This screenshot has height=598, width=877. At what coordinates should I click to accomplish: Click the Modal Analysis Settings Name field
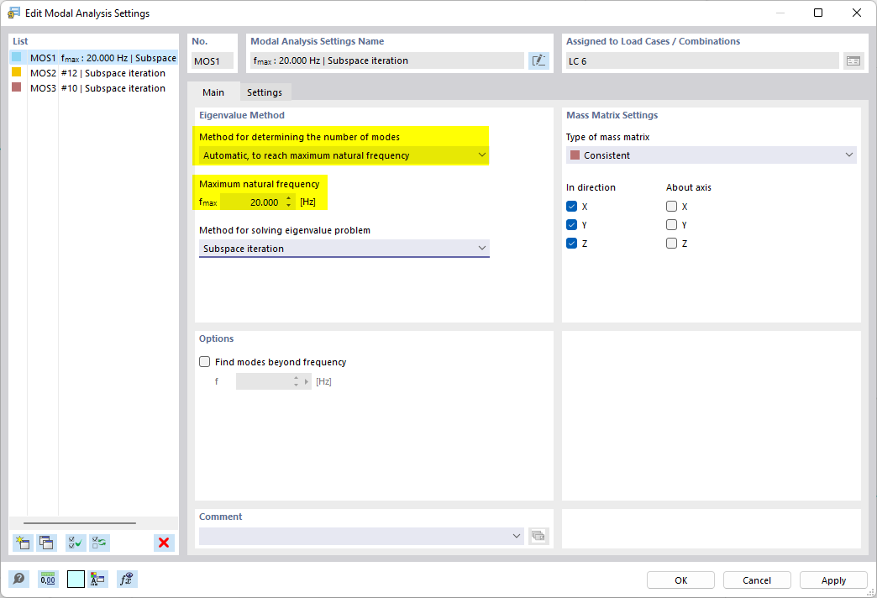[x=387, y=60]
